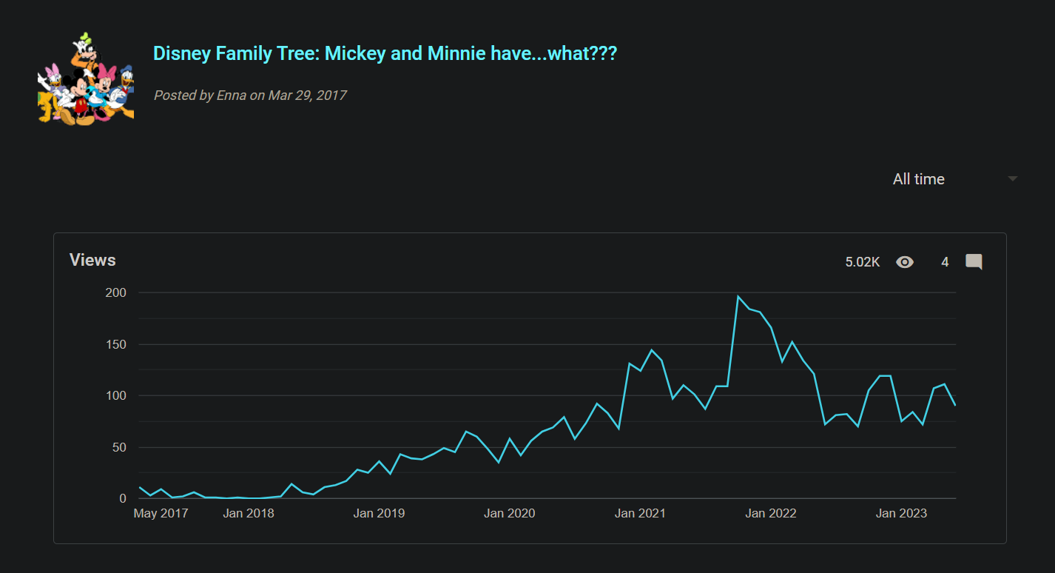This screenshot has height=573, width=1055.
Task: Click the 4 comments count
Action: pos(945,262)
